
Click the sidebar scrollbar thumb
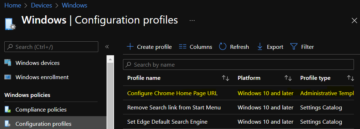(x=110, y=96)
